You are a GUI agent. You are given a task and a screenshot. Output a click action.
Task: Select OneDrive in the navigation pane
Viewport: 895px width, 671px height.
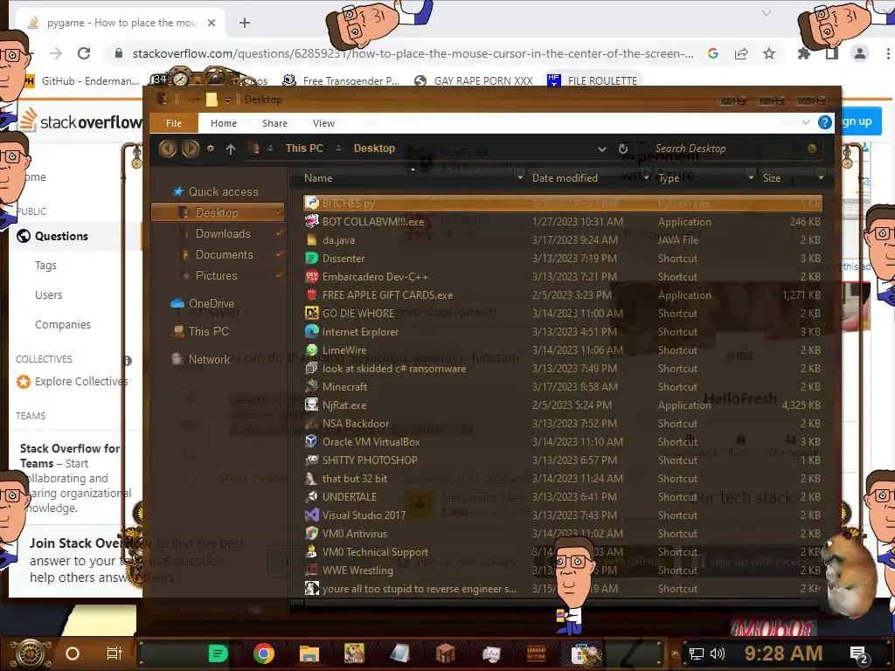(212, 303)
